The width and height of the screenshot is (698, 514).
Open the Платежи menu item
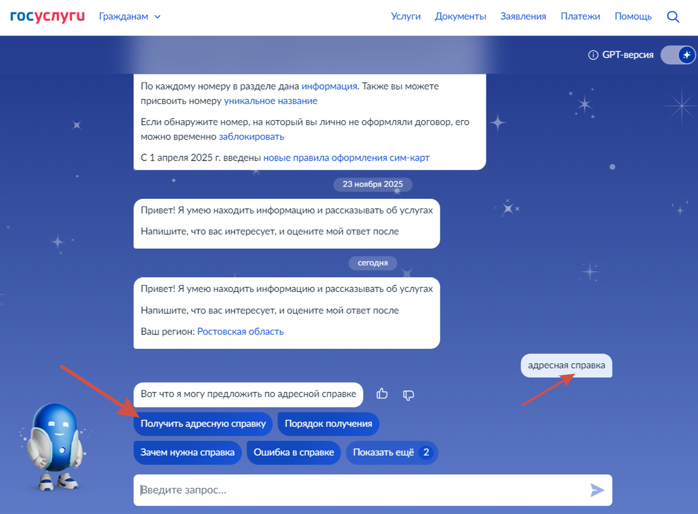tap(581, 17)
